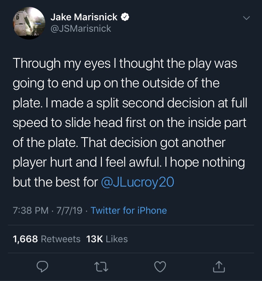The image size is (262, 281).
Task: Show the Likes list label
Action: point(117,239)
